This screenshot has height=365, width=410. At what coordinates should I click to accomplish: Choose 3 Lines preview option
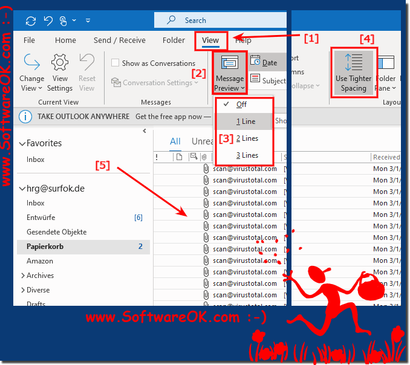(244, 155)
